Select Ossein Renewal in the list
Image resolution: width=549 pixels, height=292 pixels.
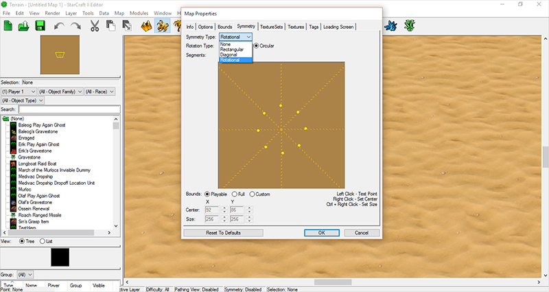coord(34,209)
